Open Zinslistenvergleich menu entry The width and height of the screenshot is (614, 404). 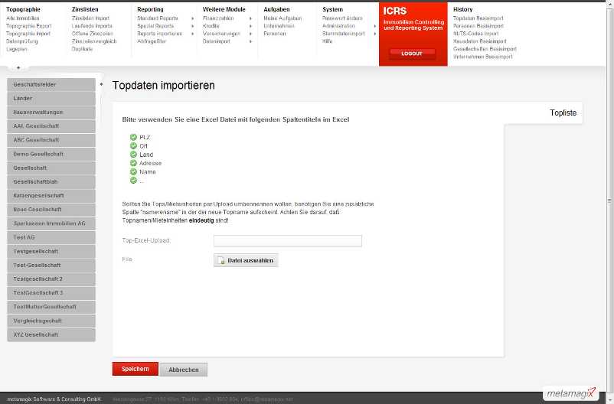pyautogui.click(x=94, y=41)
